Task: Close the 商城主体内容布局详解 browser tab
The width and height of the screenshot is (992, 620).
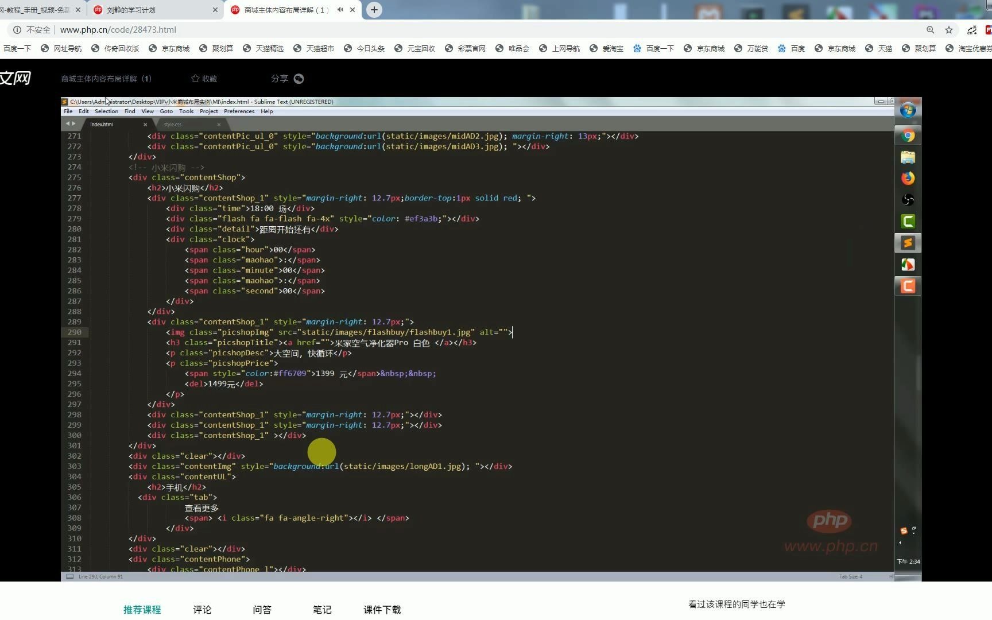Action: (352, 10)
